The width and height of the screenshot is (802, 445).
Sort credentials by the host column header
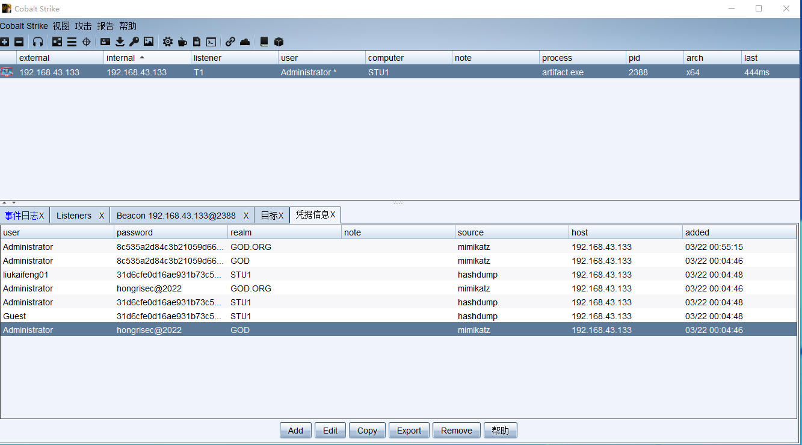pos(626,232)
